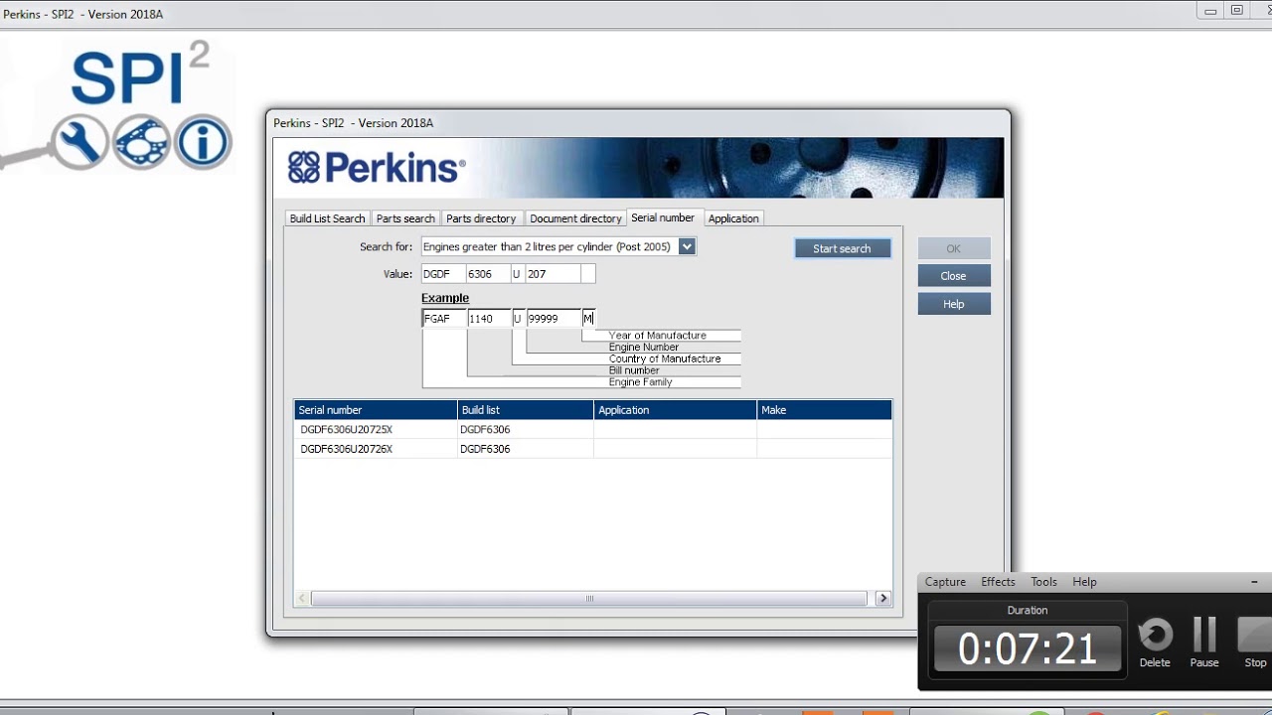1272x715 pixels.
Task: Open the Effects menu in recorder
Action: [x=998, y=582]
